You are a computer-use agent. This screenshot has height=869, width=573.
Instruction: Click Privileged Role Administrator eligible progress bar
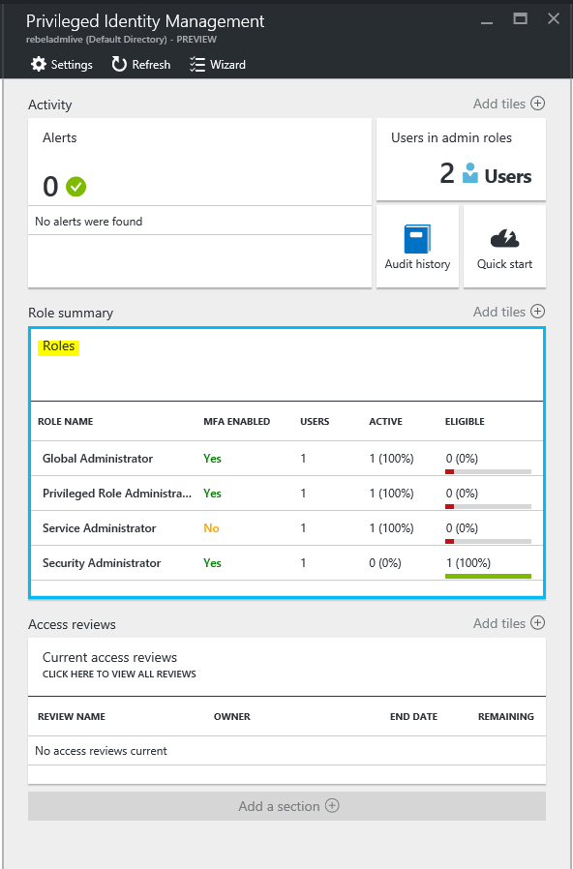tap(488, 506)
